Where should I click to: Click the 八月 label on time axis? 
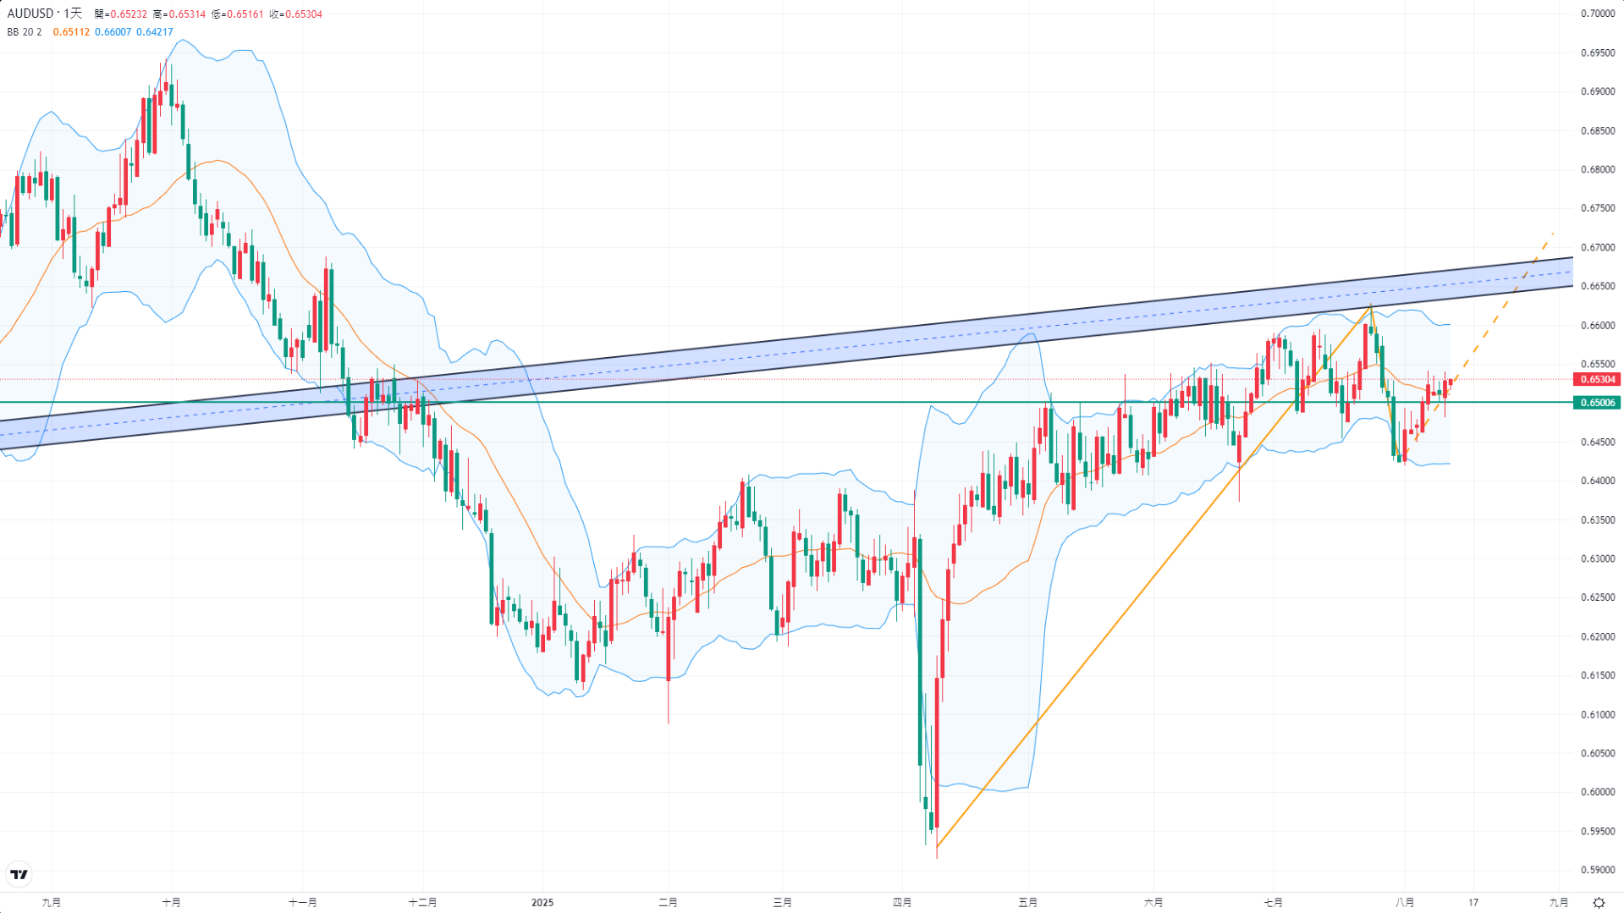(1405, 903)
